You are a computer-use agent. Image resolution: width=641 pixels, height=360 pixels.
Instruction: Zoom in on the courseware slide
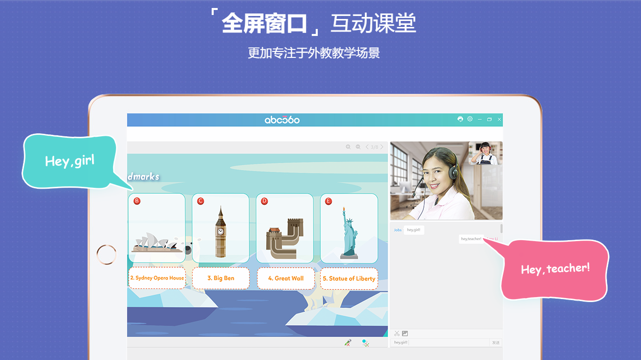(x=348, y=147)
